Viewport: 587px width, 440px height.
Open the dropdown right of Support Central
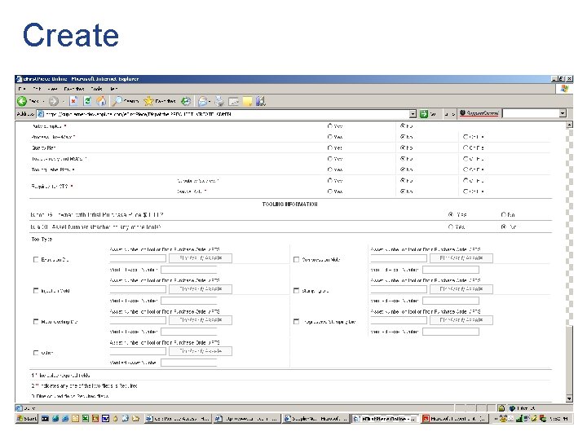pos(563,113)
